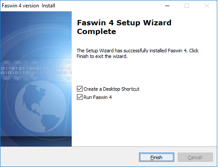Viewport: 219px width, 167px height.
Task: Click the empty grey bar left of Finish
Action: (x=70, y=157)
